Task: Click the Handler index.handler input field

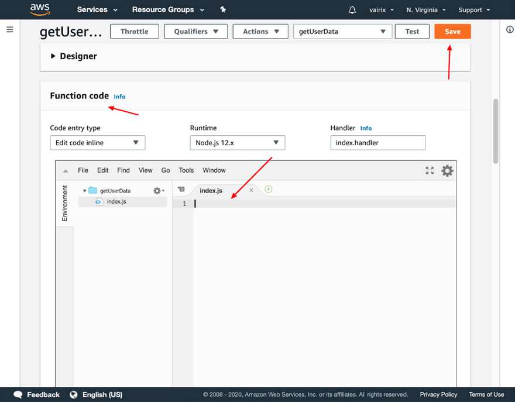Action: pos(378,143)
